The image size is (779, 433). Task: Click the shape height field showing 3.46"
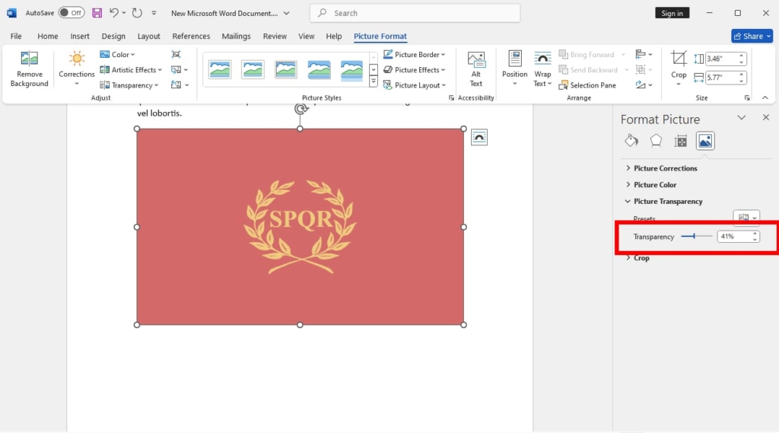point(720,59)
